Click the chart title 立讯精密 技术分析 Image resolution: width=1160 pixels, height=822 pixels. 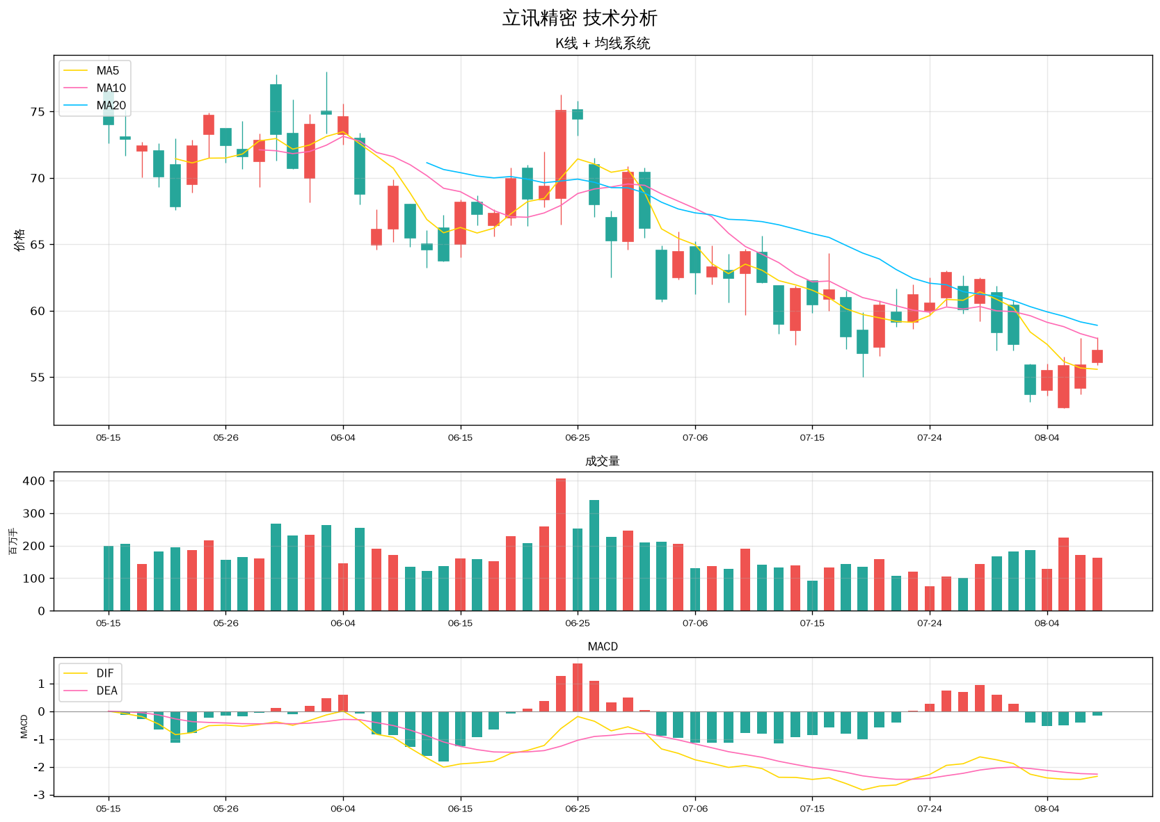click(580, 18)
